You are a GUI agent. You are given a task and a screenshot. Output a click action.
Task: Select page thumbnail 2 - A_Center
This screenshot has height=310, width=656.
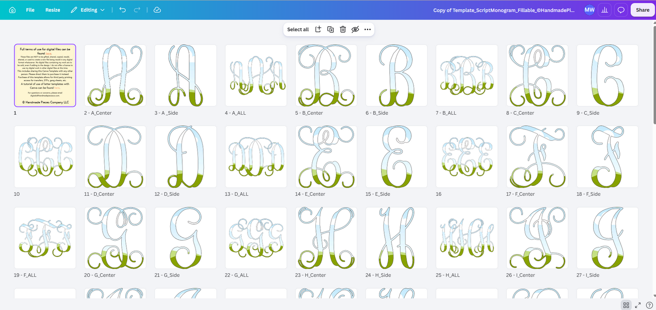pos(115,75)
